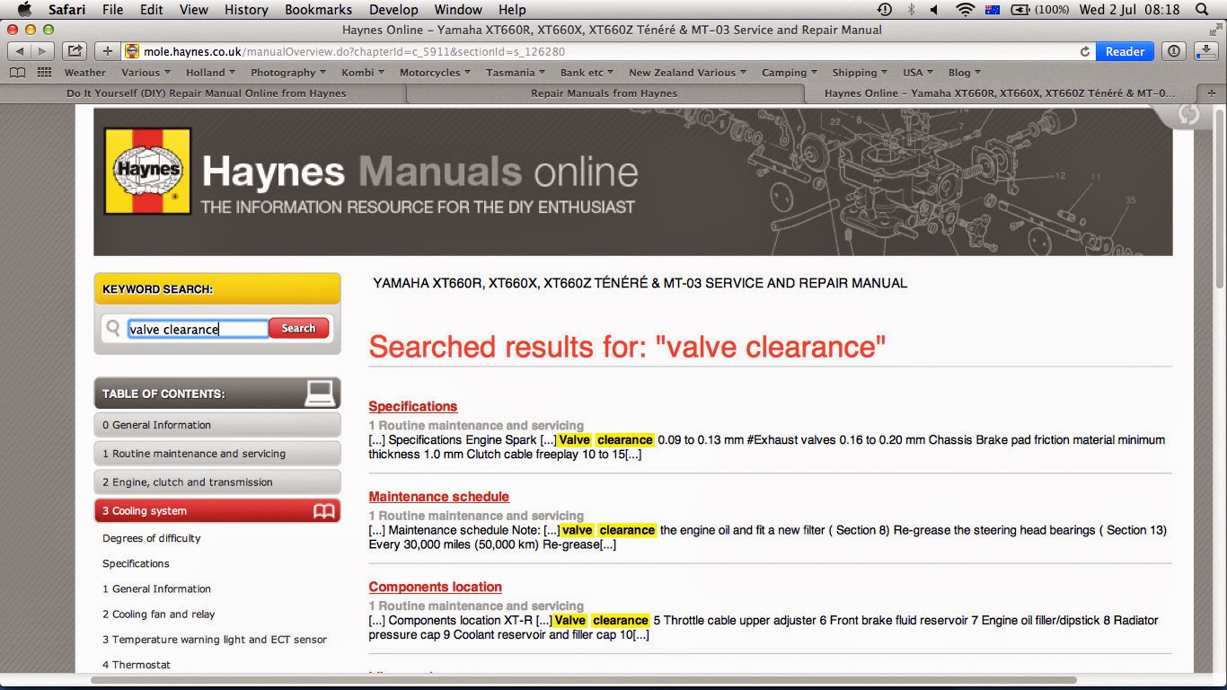Open the volume control in menu bar
The image size is (1227, 690).
point(935,9)
